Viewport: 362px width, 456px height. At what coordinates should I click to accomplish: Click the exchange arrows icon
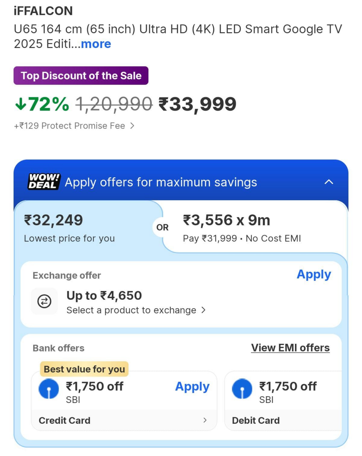(x=44, y=301)
